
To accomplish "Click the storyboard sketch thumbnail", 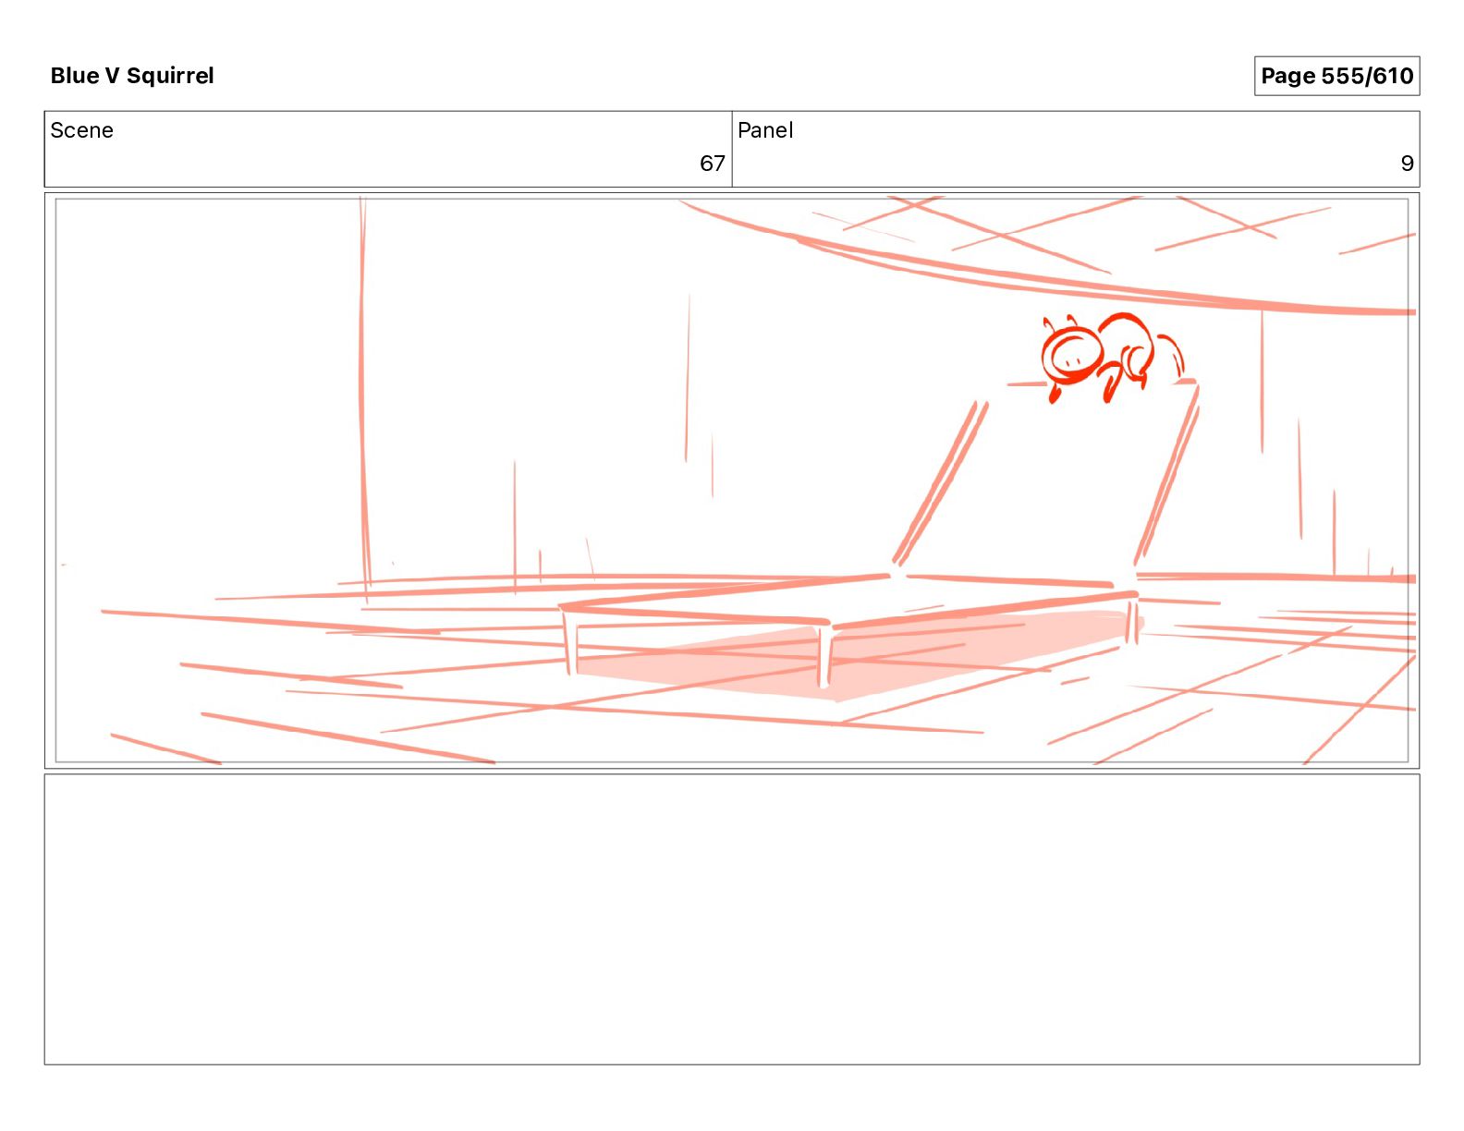I will [x=732, y=480].
